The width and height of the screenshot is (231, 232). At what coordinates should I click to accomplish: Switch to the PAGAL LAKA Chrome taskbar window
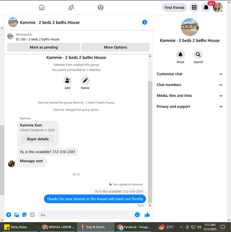(x=58, y=227)
